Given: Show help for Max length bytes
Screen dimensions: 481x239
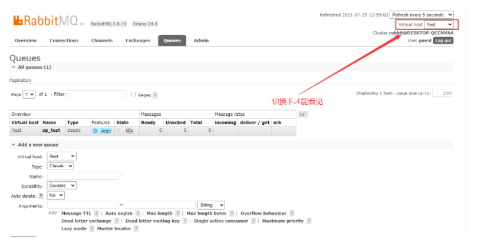Looking at the screenshot, I should 232,214.
